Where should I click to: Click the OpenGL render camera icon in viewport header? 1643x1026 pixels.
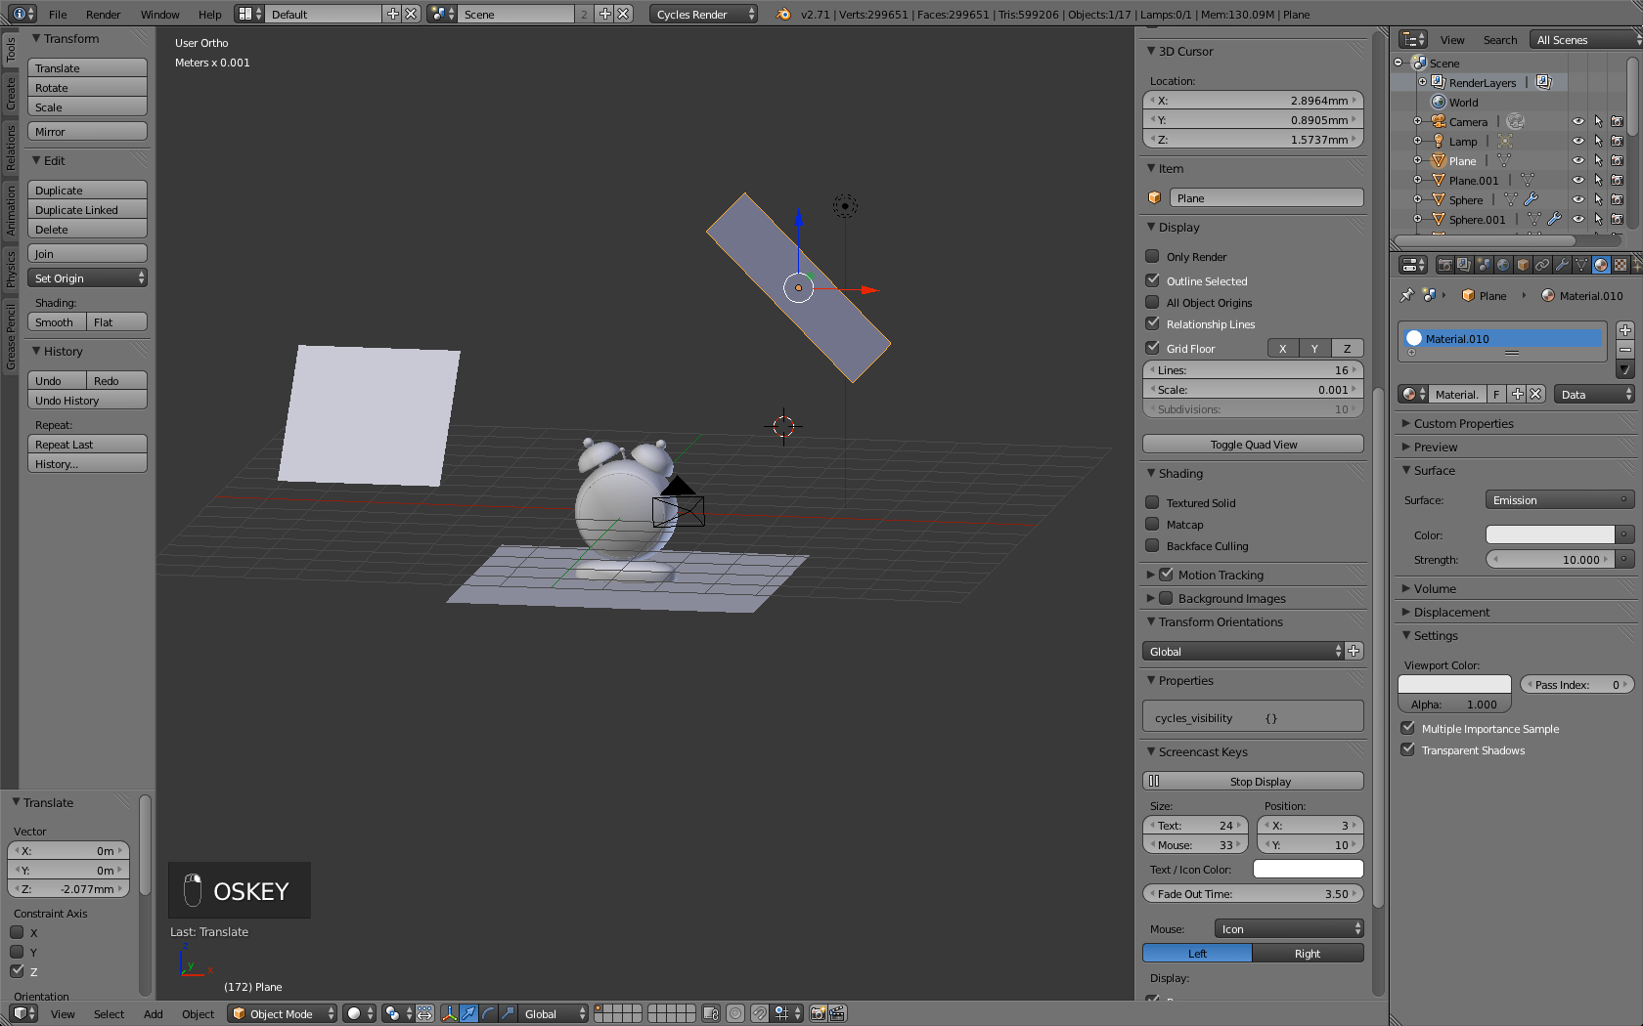pos(818,1013)
